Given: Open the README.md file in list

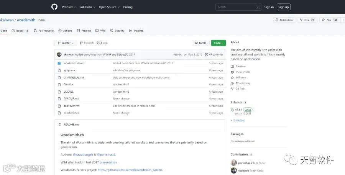Looking at the screenshot, I should [x=71, y=99].
